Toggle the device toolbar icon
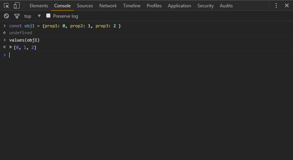293x160 pixels. coord(17,6)
